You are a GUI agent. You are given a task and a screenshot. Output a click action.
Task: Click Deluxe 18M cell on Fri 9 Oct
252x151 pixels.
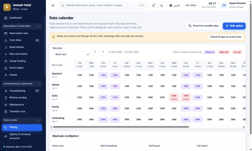point(115,86)
